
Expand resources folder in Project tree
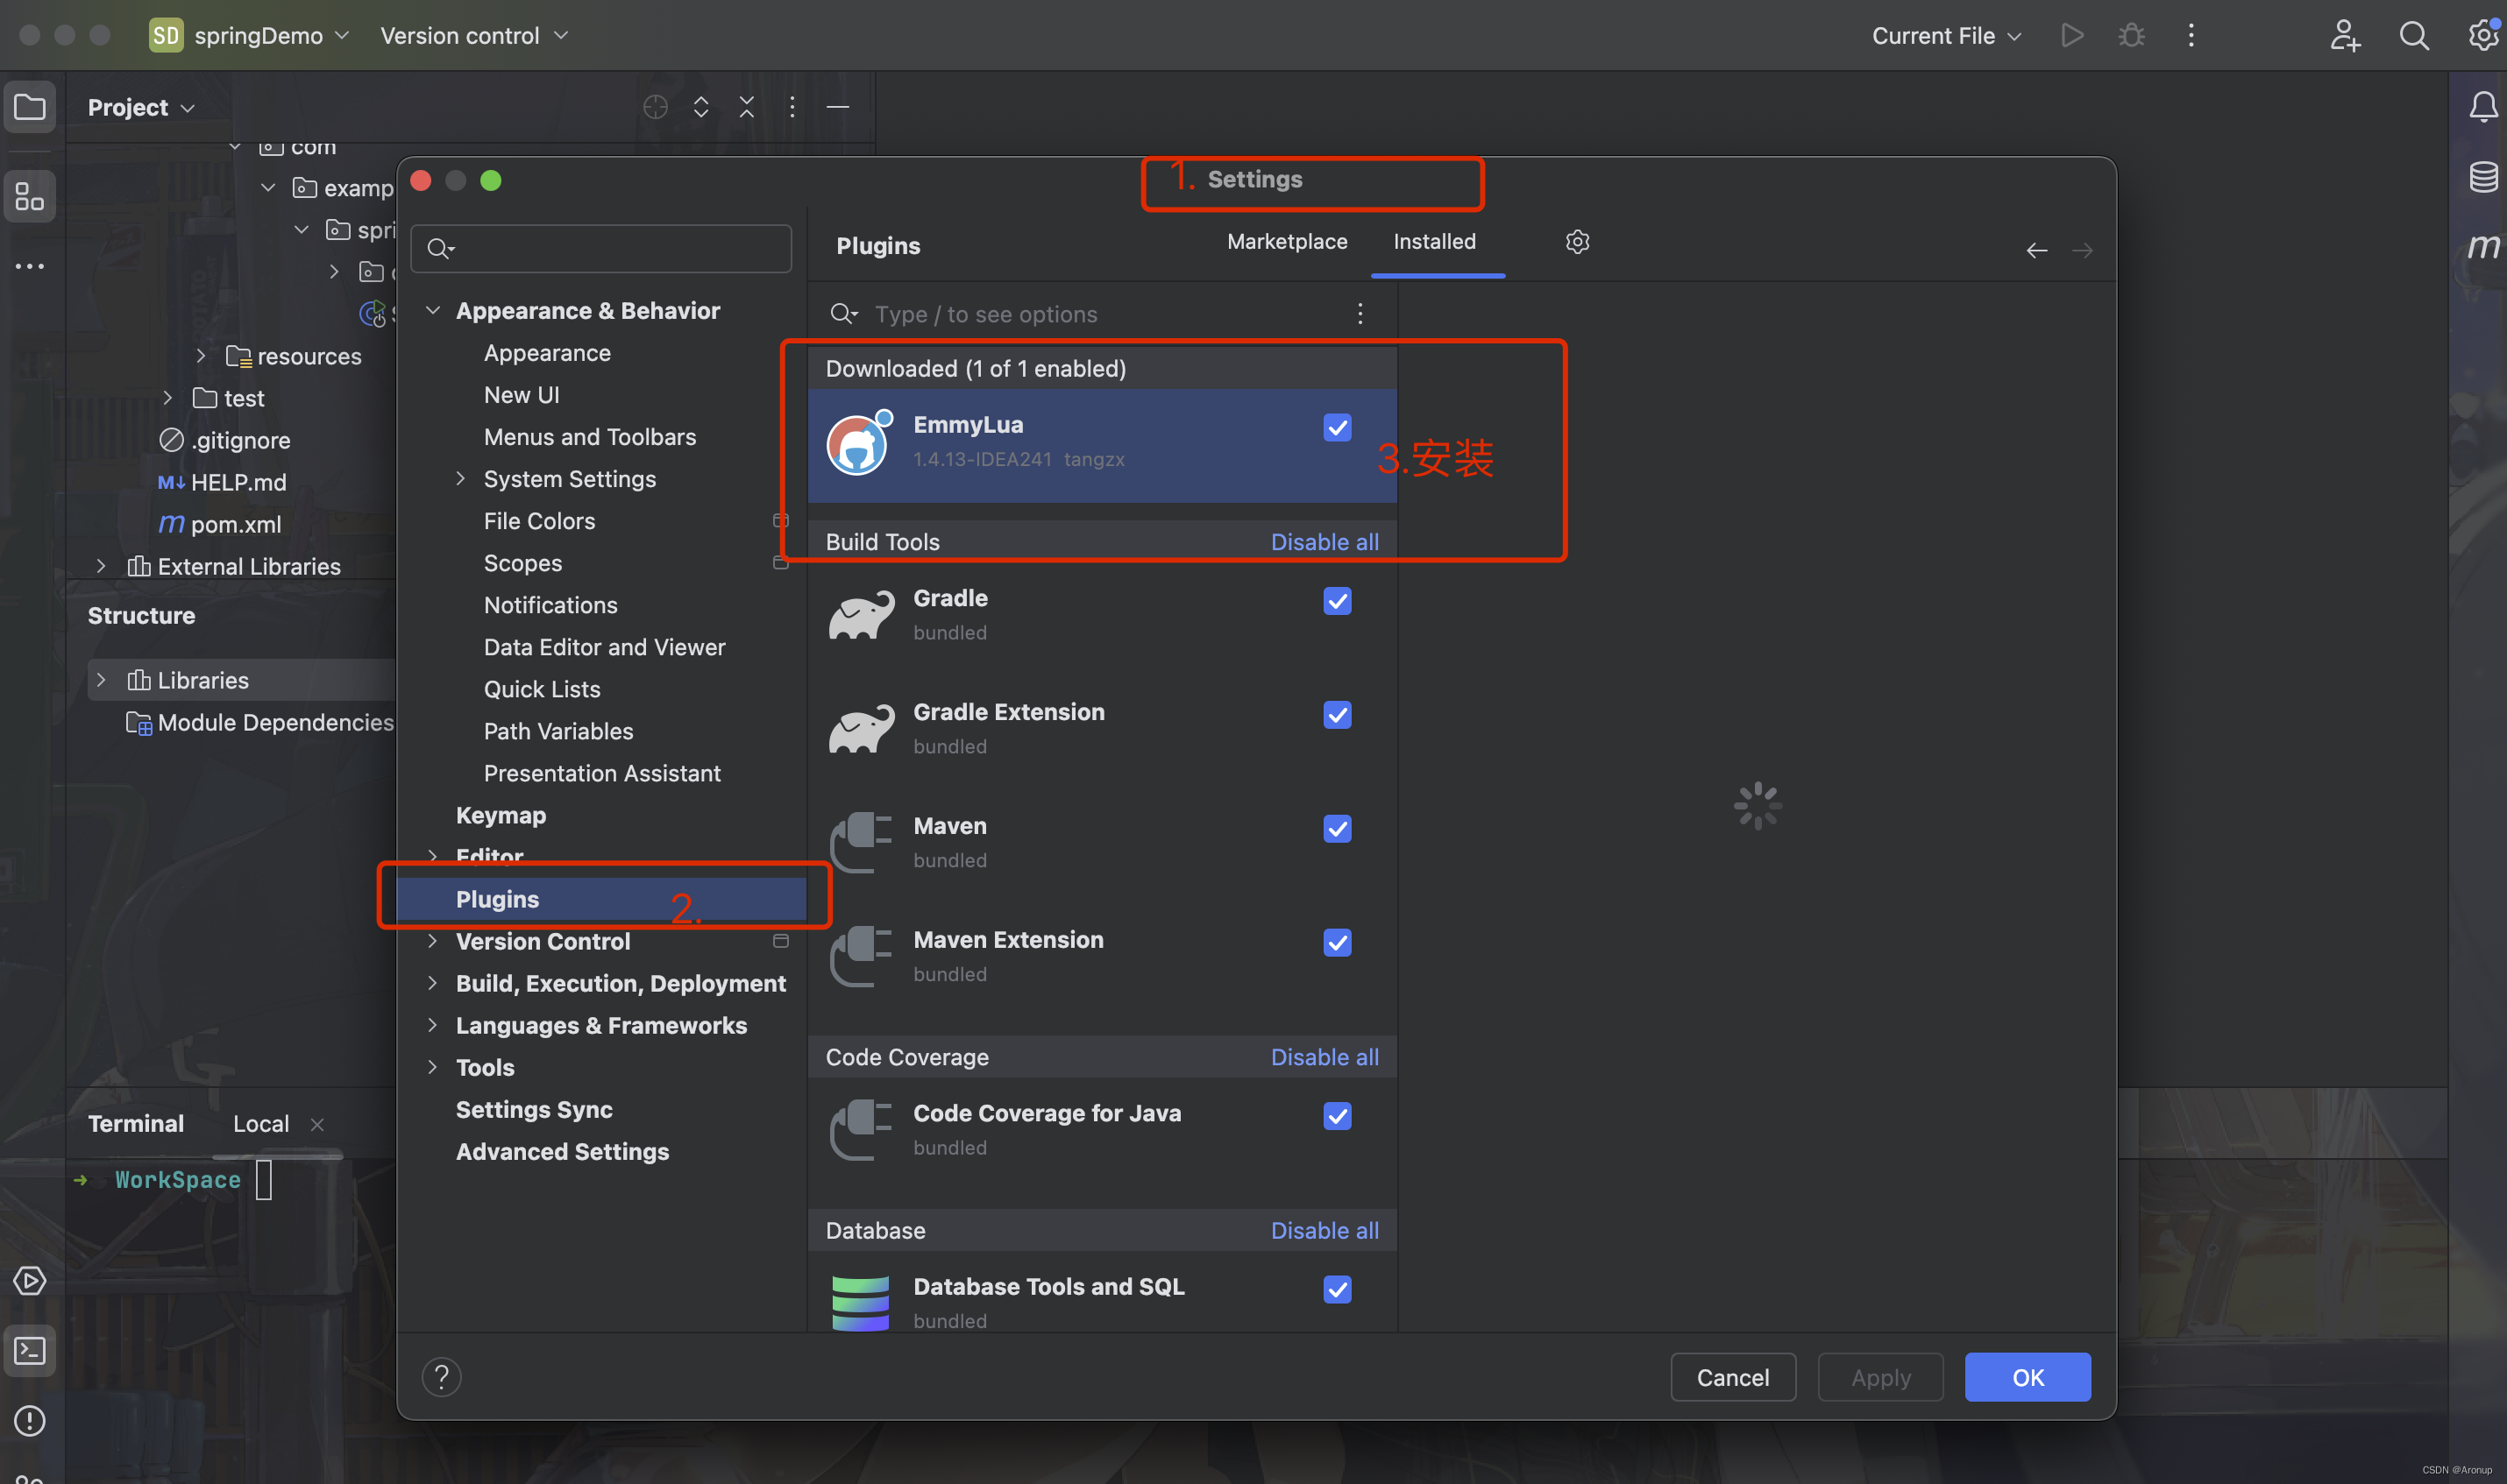point(201,356)
